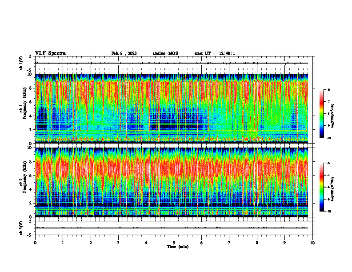
Task: Click the "ch.3(V)" vertical axis label
Action: pos(21,228)
